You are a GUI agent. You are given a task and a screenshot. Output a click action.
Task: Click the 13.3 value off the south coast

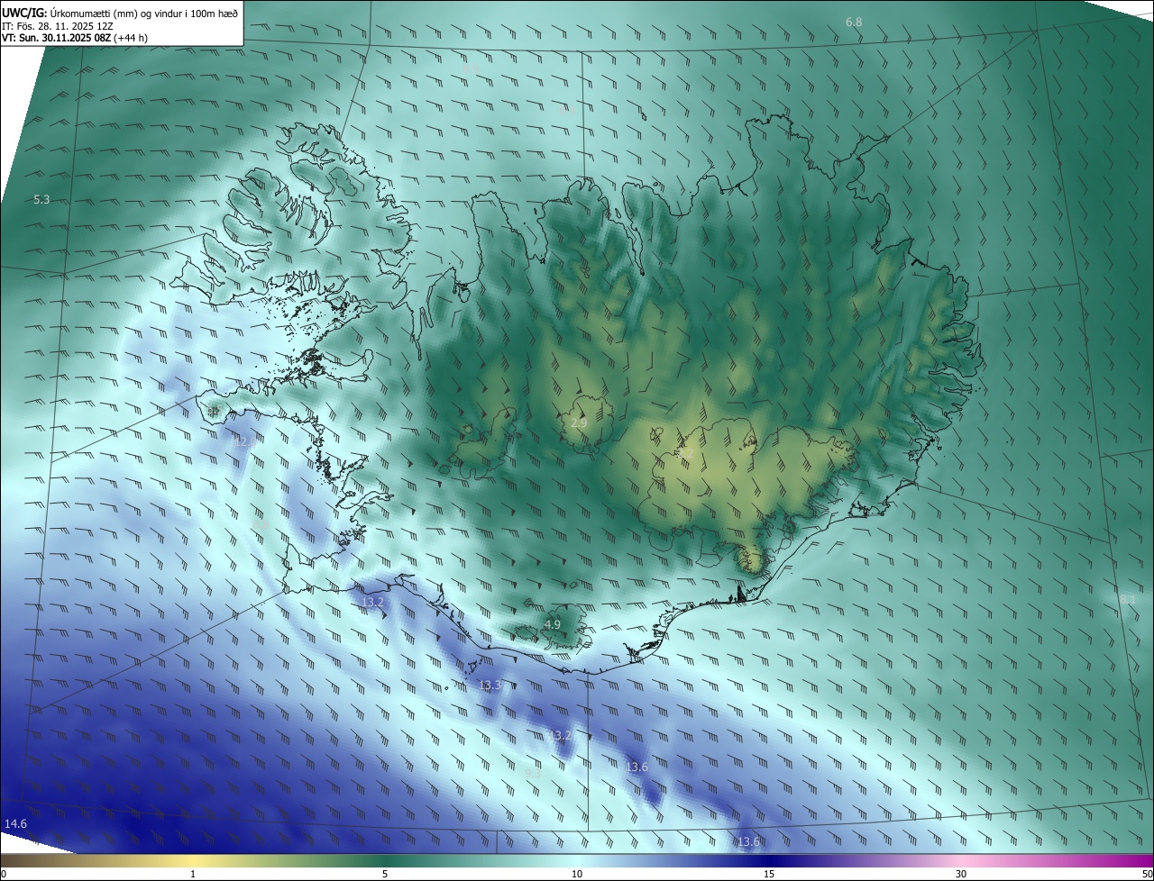pyautogui.click(x=490, y=686)
